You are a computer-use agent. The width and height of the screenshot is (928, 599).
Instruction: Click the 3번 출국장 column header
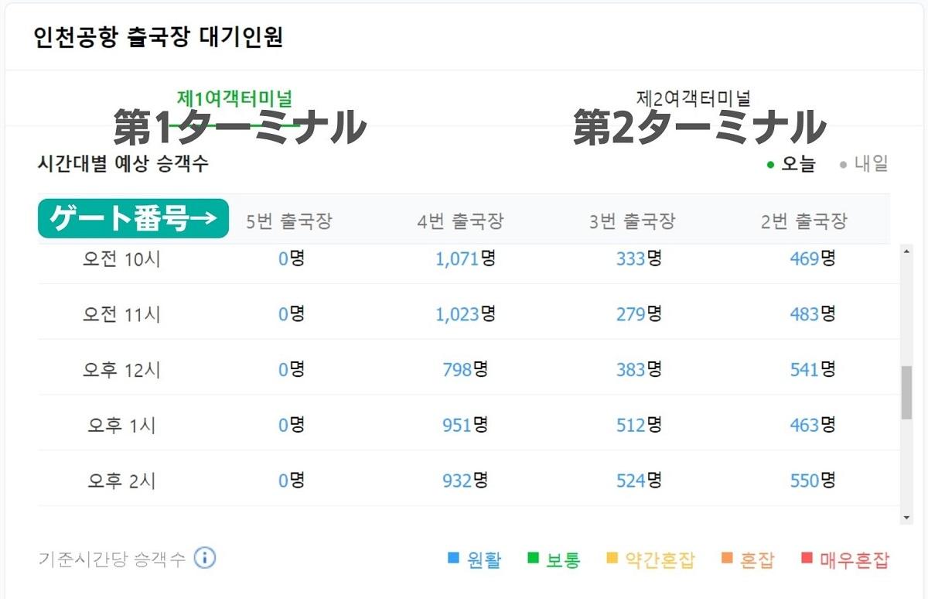click(632, 221)
